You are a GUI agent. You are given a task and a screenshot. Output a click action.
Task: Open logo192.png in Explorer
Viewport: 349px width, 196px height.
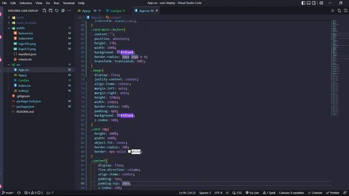click(x=27, y=44)
